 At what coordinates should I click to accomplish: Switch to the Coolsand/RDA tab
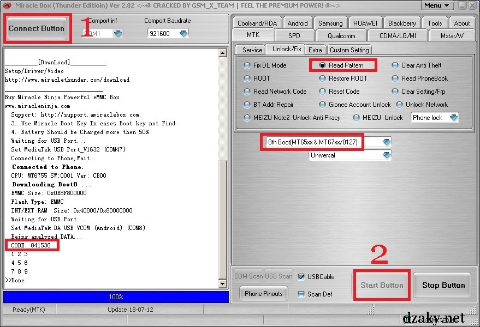(257, 23)
